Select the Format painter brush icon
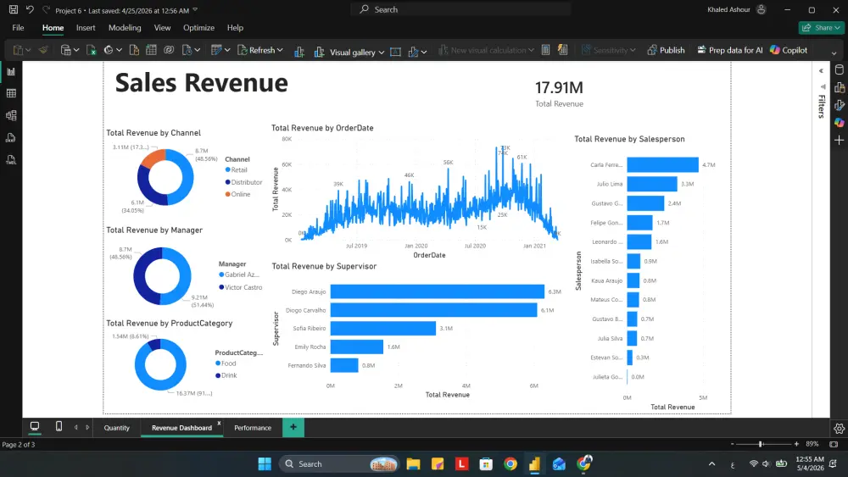 click(x=43, y=50)
